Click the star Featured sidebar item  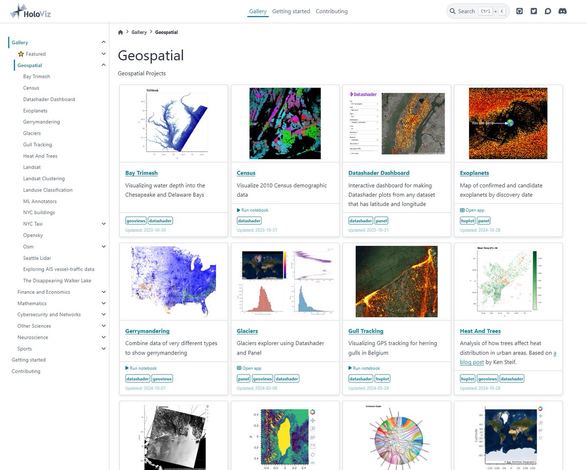pyautogui.click(x=32, y=54)
